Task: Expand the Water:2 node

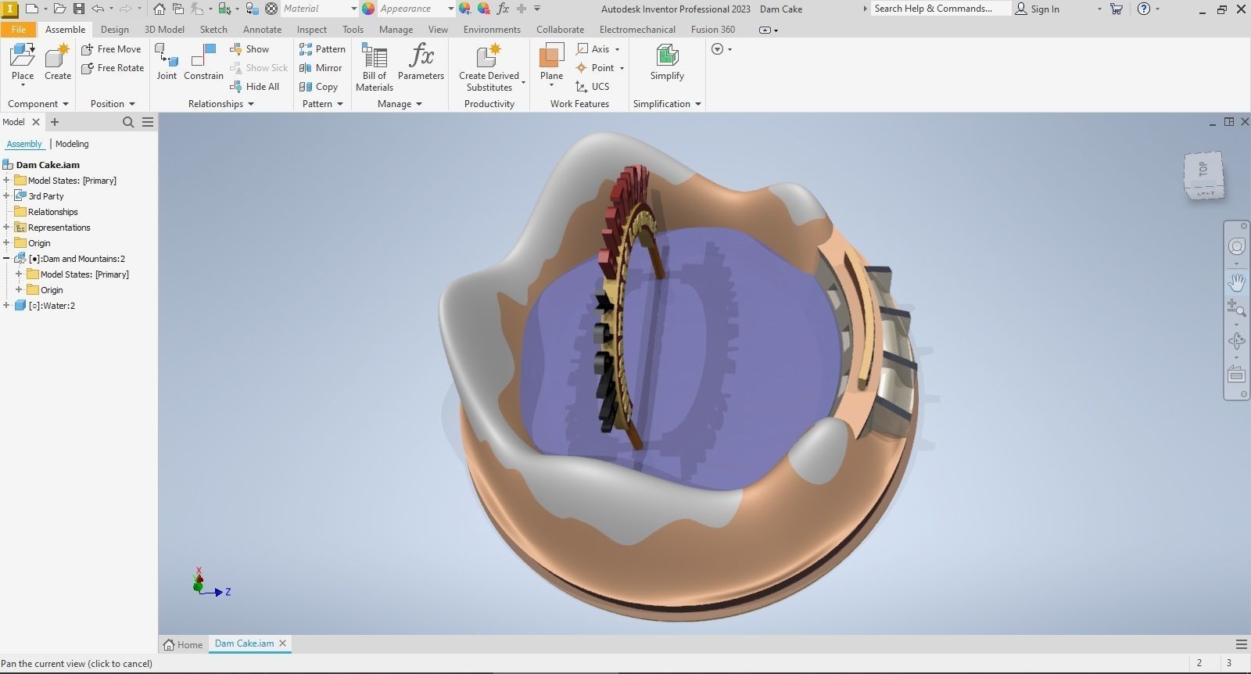Action: click(x=6, y=305)
